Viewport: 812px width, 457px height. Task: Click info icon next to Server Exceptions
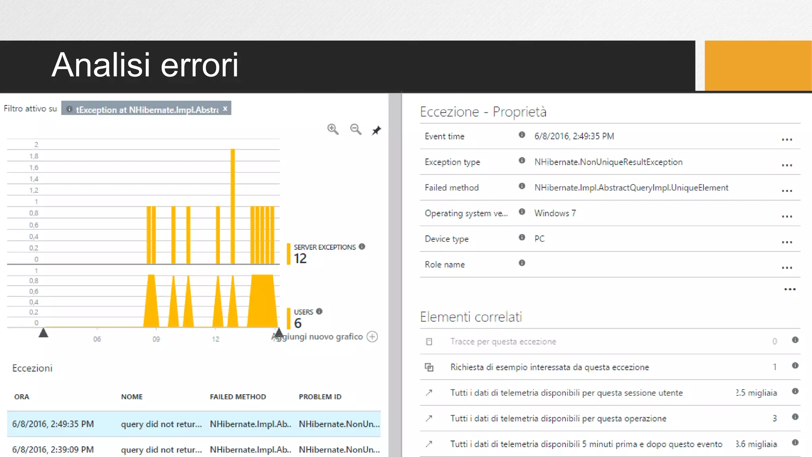[362, 247]
